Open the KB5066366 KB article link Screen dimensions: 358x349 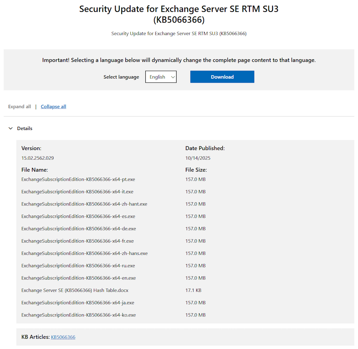(63, 337)
